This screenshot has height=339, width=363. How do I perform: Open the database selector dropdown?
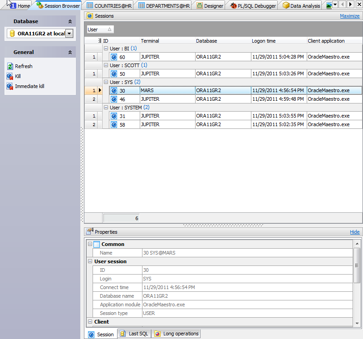point(69,33)
